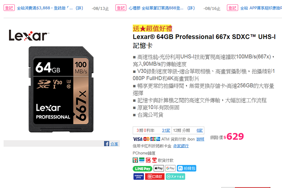Viewport: 282px width, 188px height.
Task: Click the 分享 share link
Action: point(114,144)
